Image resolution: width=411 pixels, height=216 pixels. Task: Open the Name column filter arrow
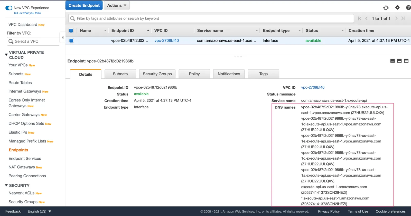point(105,31)
